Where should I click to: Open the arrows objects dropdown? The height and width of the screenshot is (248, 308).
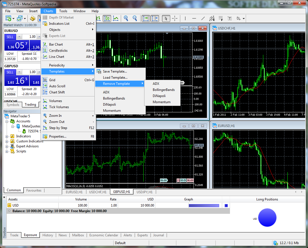(244, 18)
